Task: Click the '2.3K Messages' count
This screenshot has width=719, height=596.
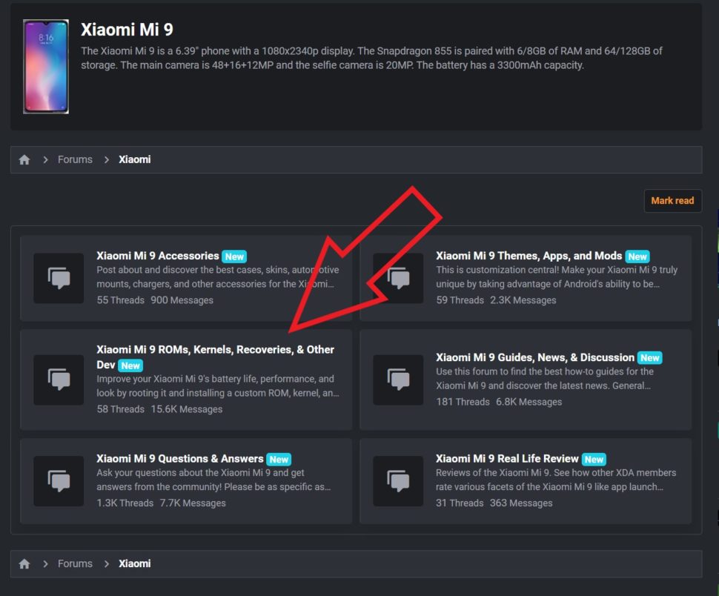Action: pos(523,300)
